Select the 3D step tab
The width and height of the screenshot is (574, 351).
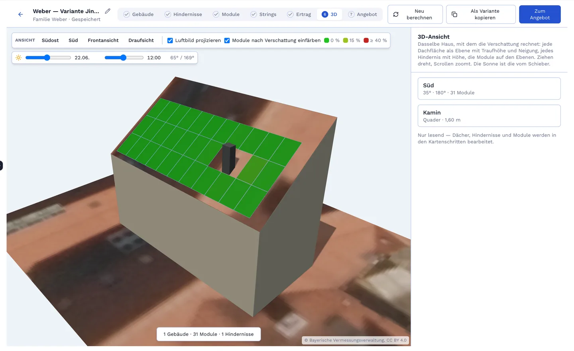point(329,14)
